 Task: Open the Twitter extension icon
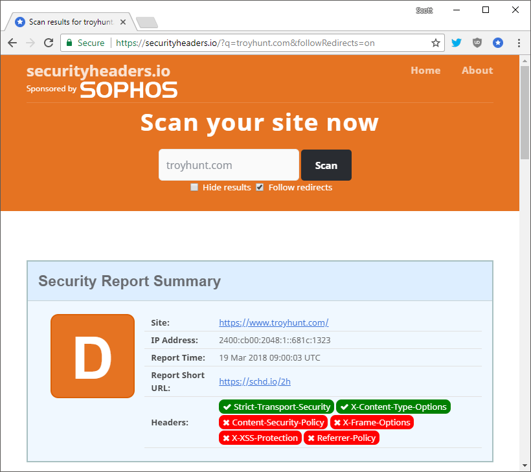point(457,43)
